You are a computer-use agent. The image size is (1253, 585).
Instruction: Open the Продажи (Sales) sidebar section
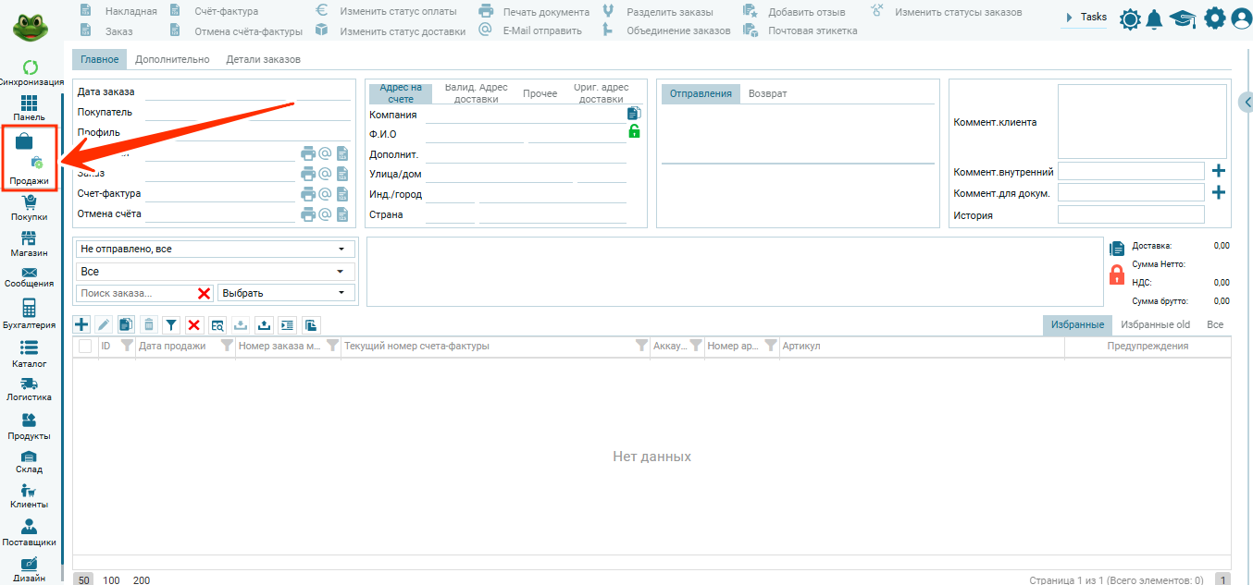tap(29, 159)
